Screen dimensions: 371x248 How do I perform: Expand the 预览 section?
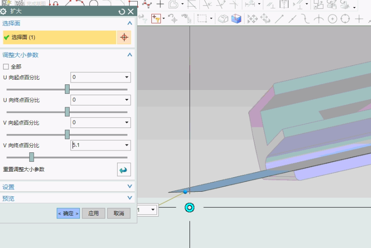129,198
